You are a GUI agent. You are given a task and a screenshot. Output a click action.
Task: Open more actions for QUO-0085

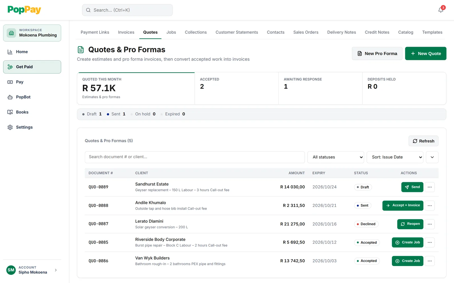tap(430, 243)
